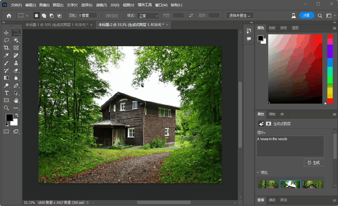Viewport: 338px width, 206px height.
Task: Select the Move tool
Action: (6, 33)
